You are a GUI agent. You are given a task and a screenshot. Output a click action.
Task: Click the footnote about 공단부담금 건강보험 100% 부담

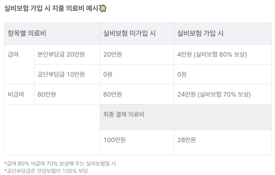46,171
